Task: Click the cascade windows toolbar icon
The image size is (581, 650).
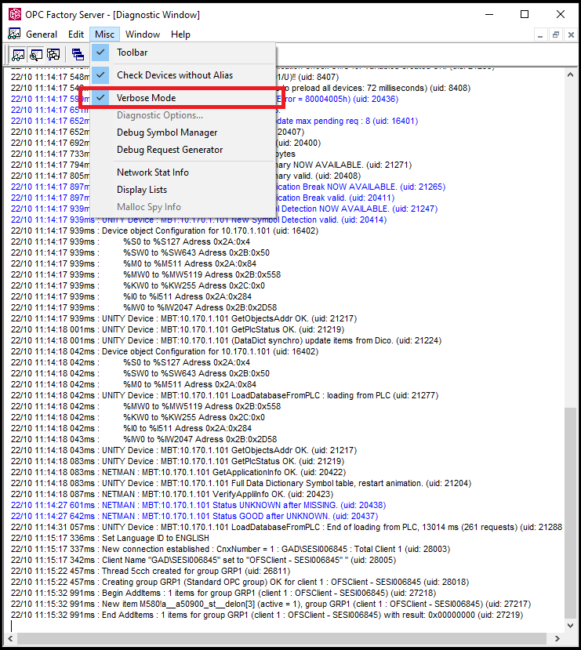Action: (78, 54)
